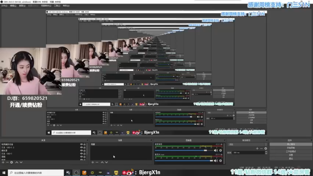Add a new source with plus icon

(3, 162)
